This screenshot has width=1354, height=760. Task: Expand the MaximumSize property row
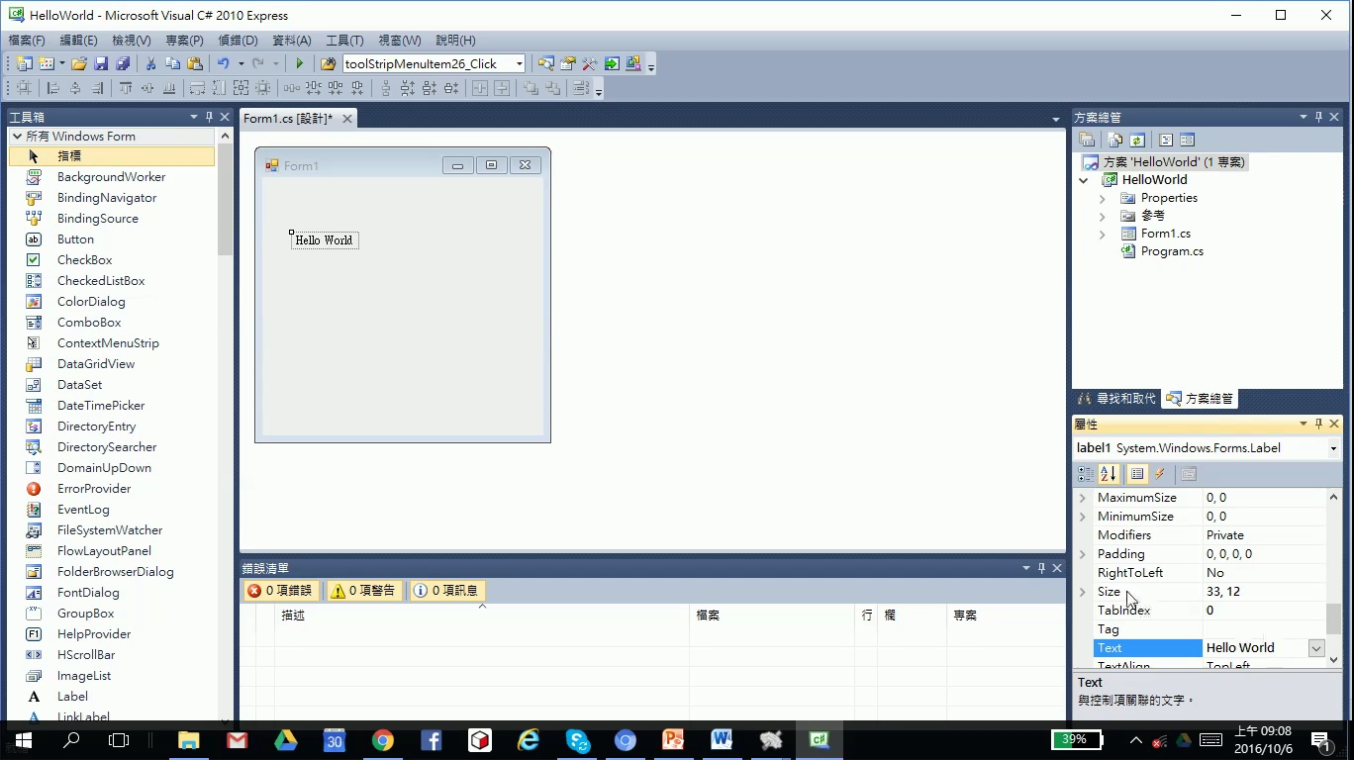click(x=1082, y=498)
